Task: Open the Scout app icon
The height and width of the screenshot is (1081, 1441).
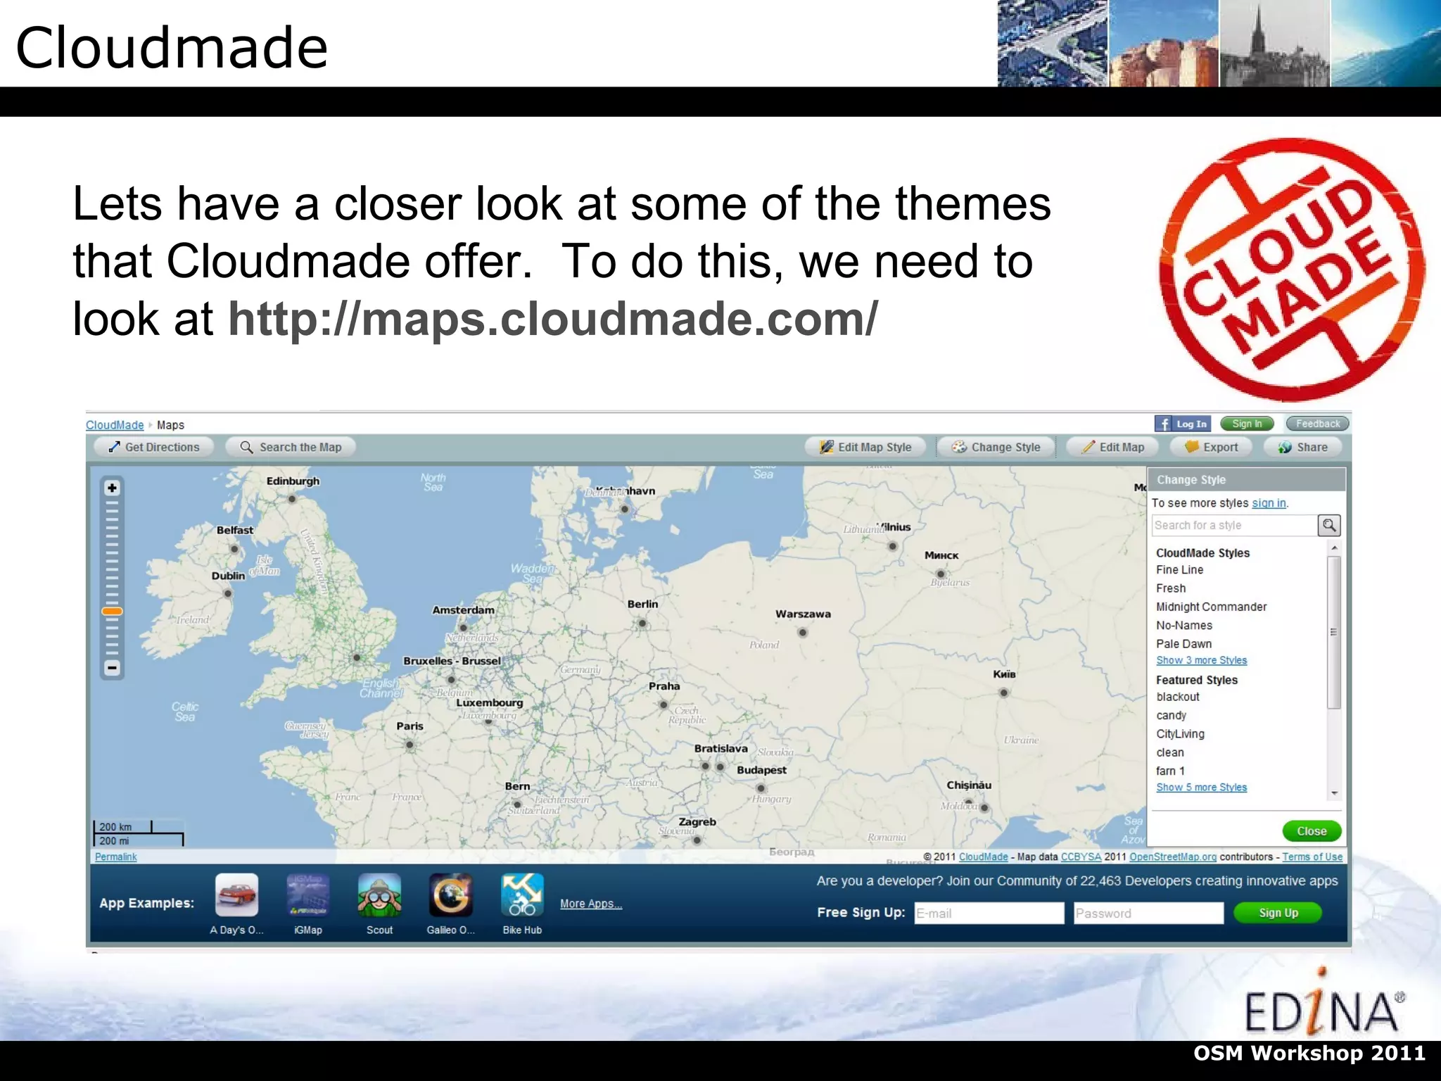Action: 380,895
